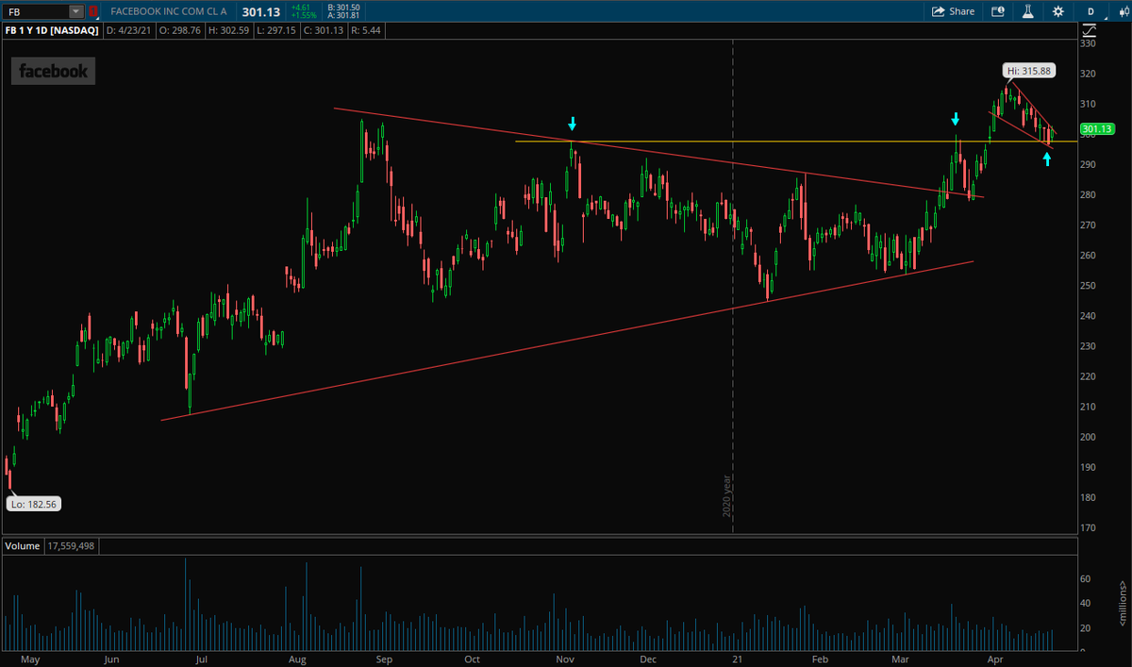
Task: Click the Sep label on time axis
Action: click(385, 659)
